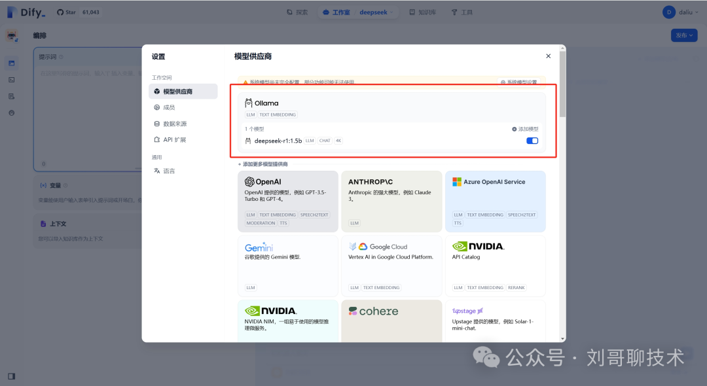This screenshot has height=386, width=707.
Task: Click the API access terminal icon
Action: (12, 80)
